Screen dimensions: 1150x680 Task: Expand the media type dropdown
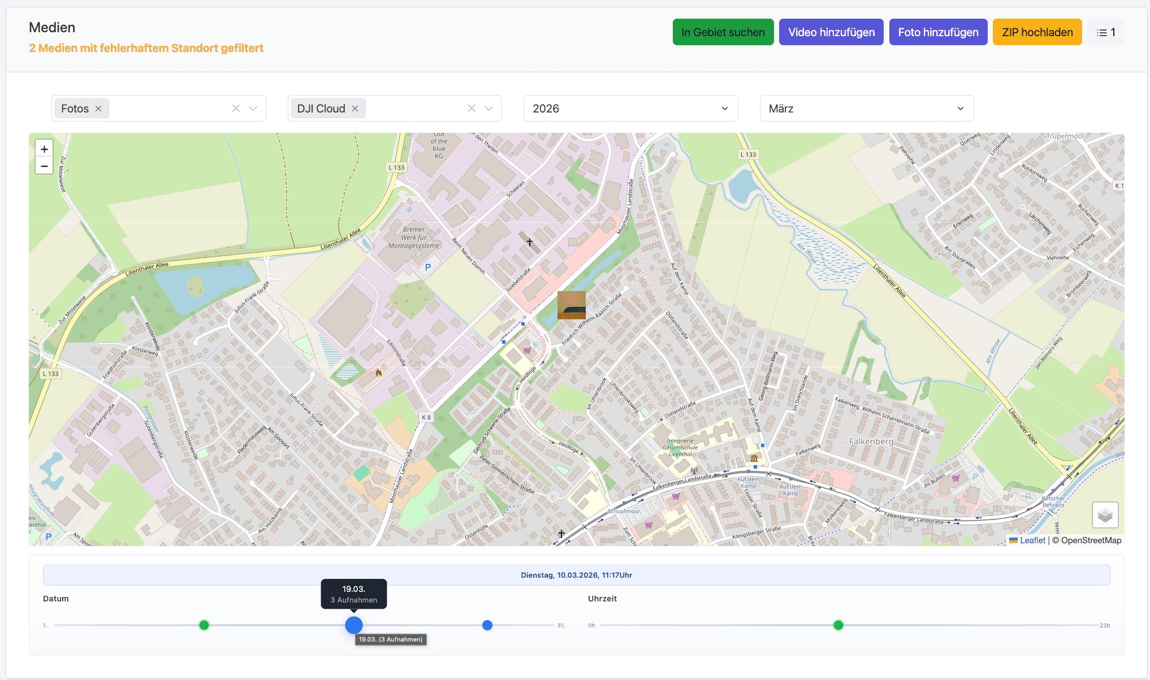point(253,109)
